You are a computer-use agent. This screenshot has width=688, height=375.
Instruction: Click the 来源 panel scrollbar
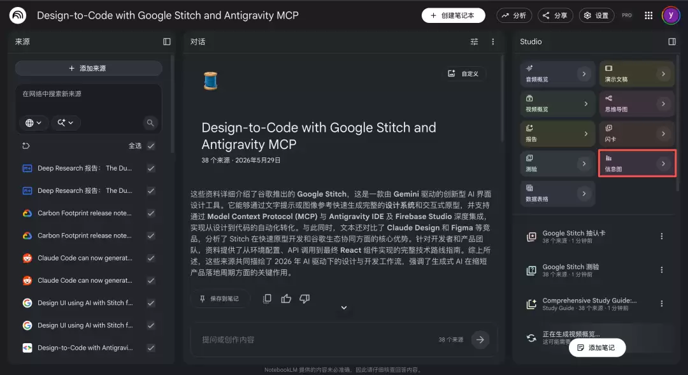(x=173, y=104)
